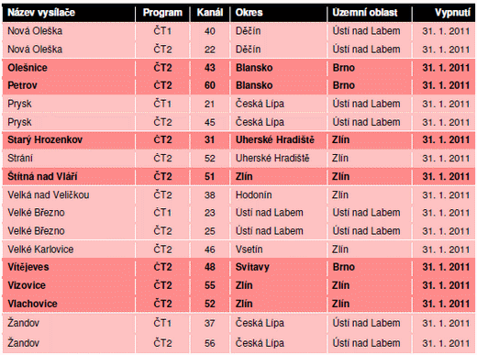The width and height of the screenshot is (477, 355).
Task: Click the Název vysílače column header
Action: 41,13
